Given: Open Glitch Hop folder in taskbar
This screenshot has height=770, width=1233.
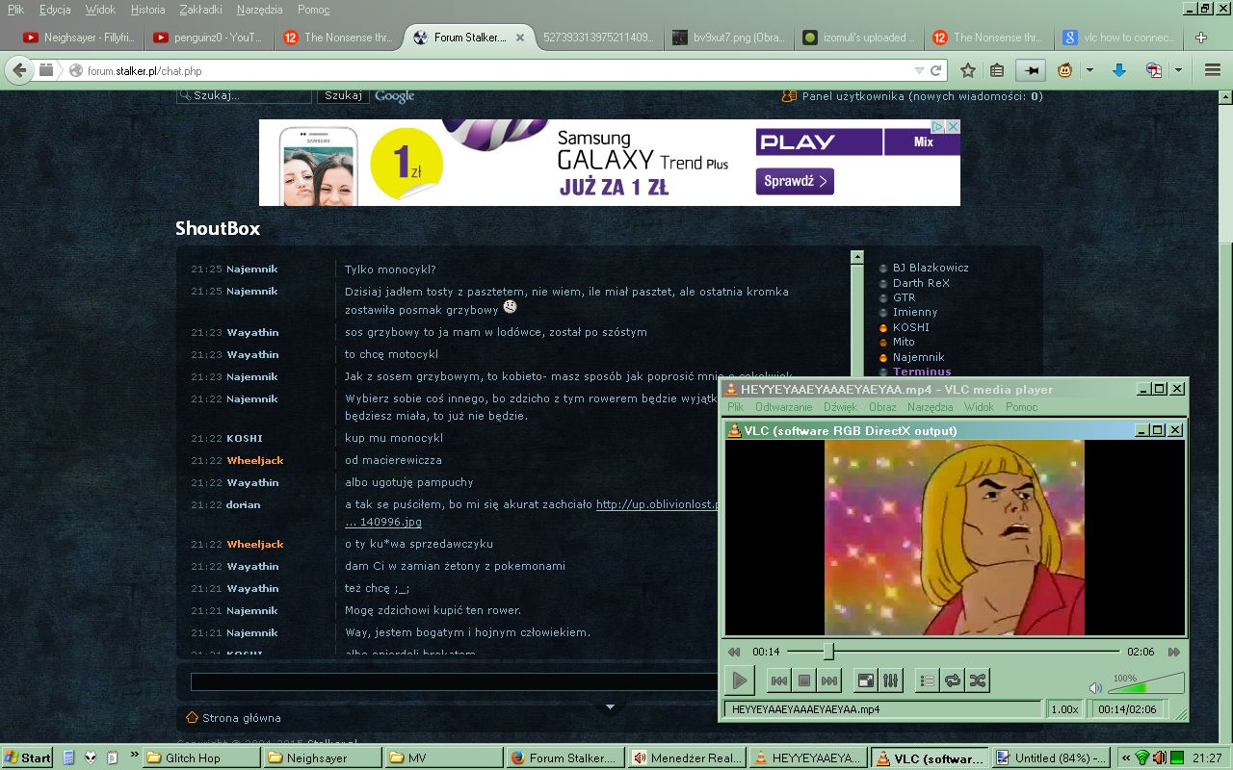Looking at the screenshot, I should pos(200,757).
